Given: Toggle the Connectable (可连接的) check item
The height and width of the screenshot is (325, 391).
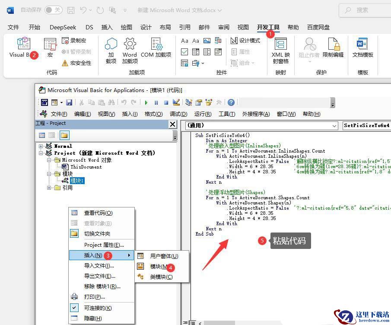Looking at the screenshot, I should [x=102, y=308].
